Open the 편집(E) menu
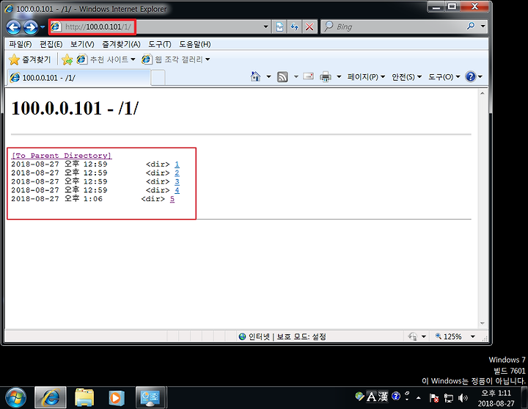The image size is (528, 409). [x=51, y=44]
